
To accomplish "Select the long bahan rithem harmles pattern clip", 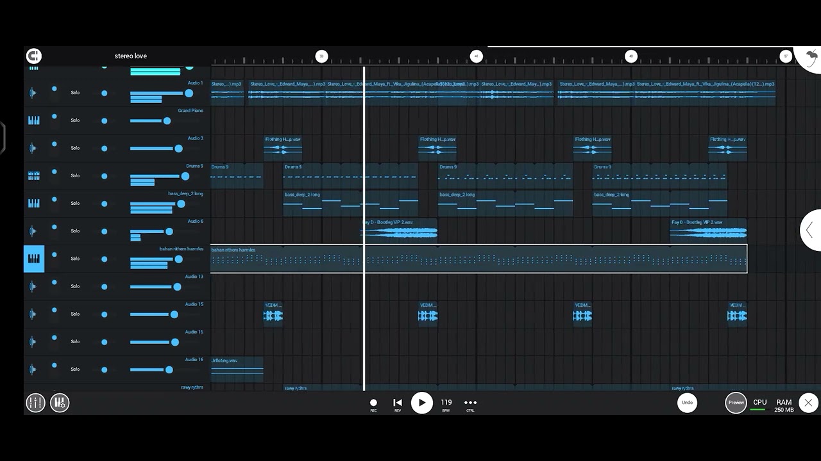I will pyautogui.click(x=479, y=259).
